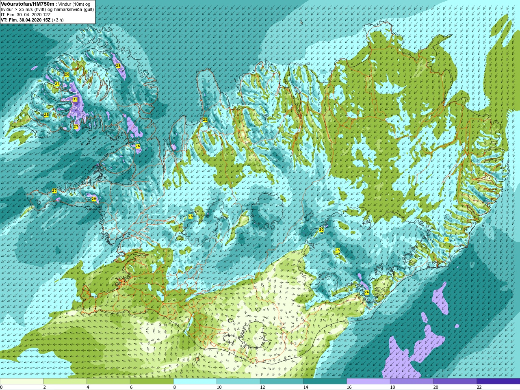This screenshot has width=520, height=390.
Task: Click the legend scale number 14
Action: coord(306,387)
